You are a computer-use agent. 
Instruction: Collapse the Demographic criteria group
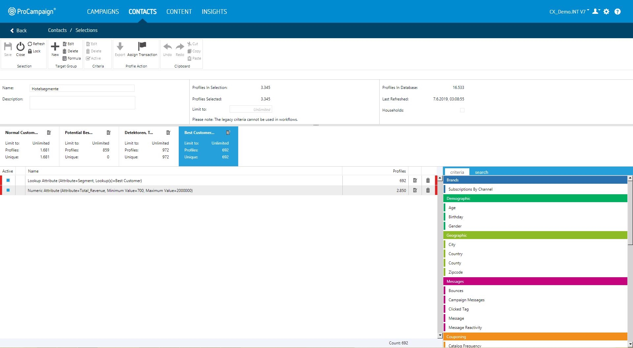535,199
